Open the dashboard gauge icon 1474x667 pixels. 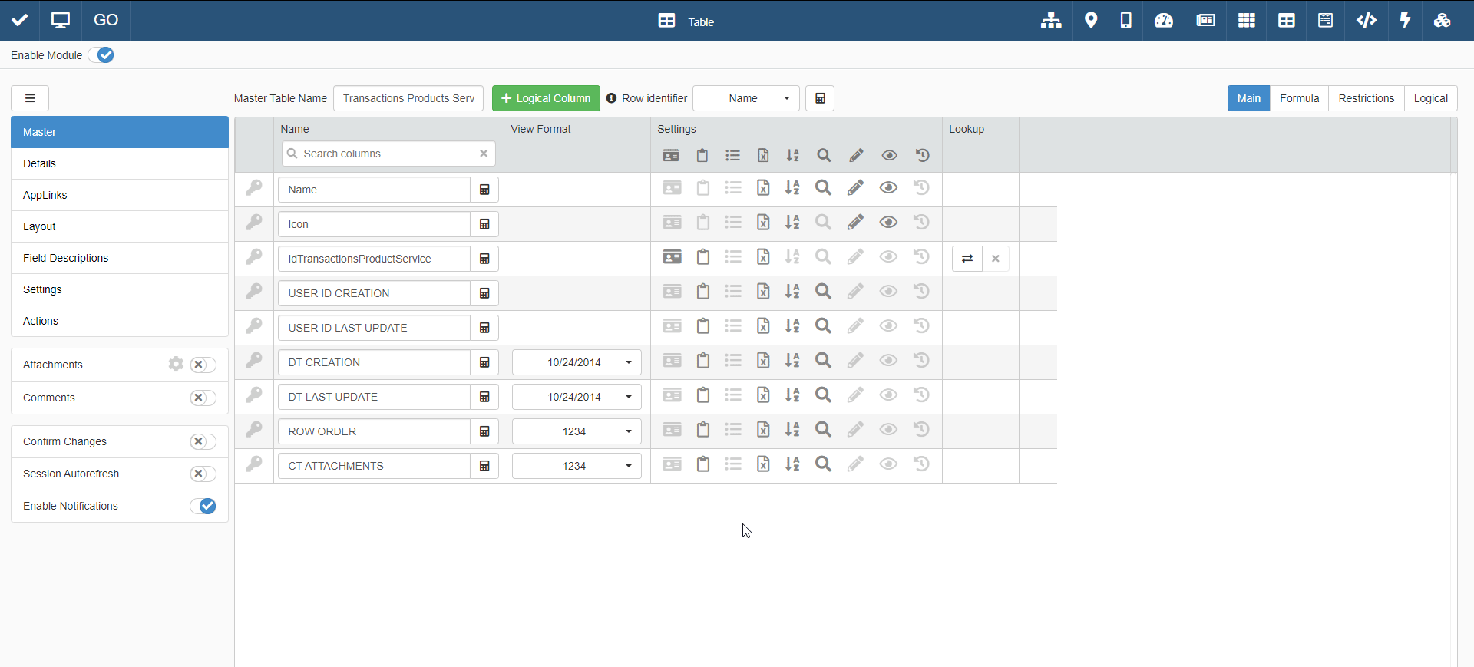click(x=1164, y=21)
